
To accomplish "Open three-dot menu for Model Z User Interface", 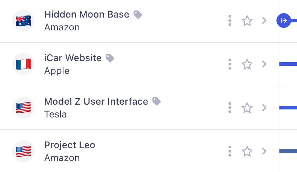I will (x=230, y=108).
